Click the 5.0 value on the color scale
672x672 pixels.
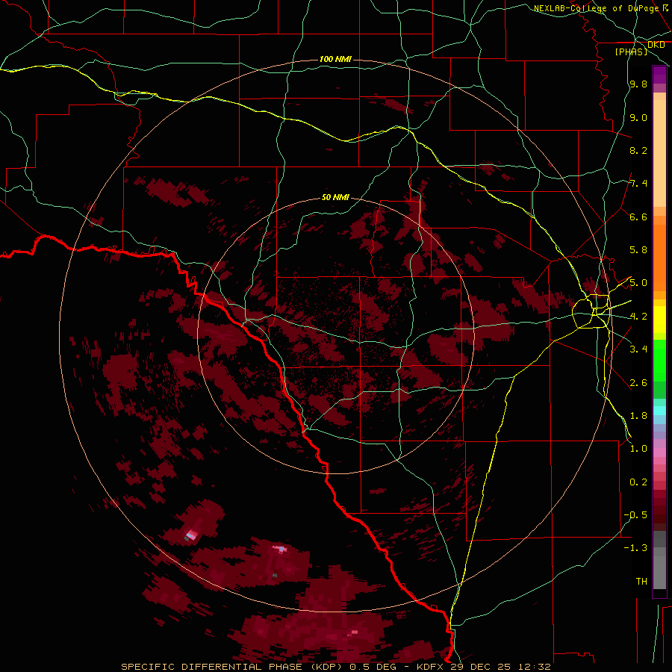(x=638, y=283)
